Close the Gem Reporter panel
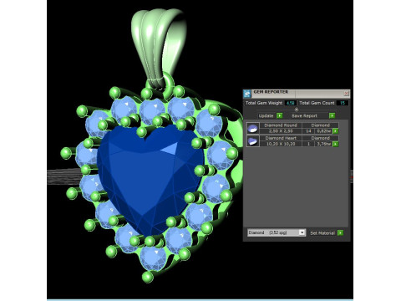 [346, 93]
